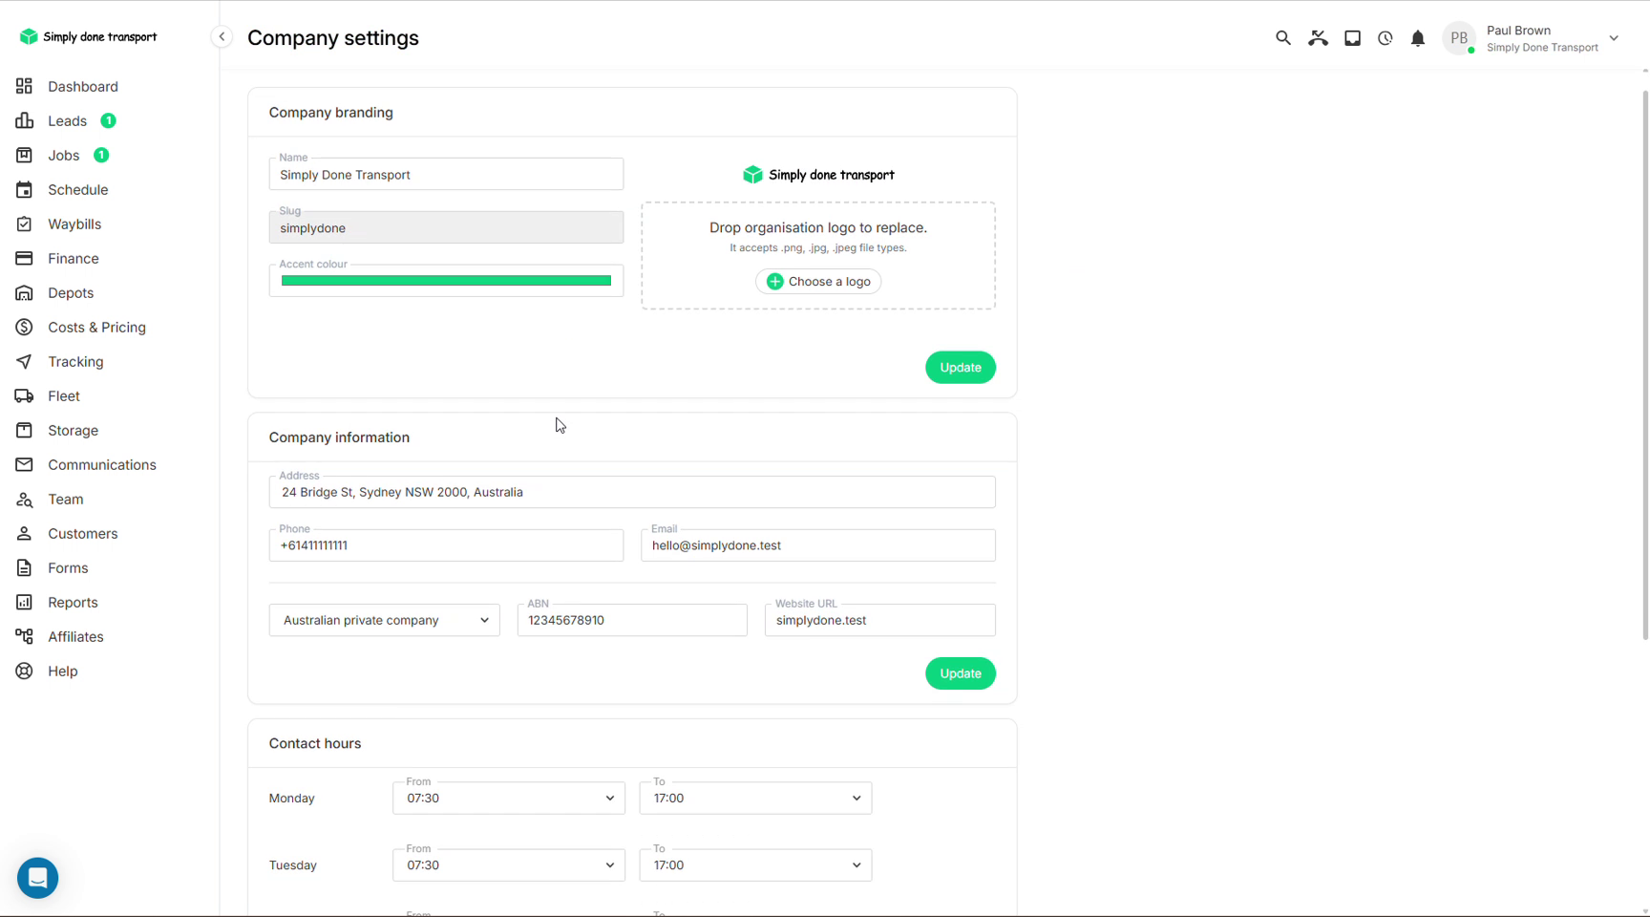Open the Help page link

62,671
